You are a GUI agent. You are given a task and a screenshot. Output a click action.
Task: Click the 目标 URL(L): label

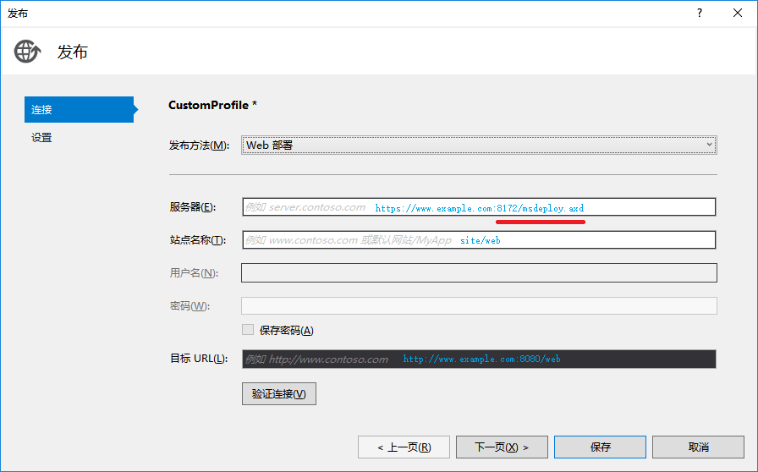[199, 359]
